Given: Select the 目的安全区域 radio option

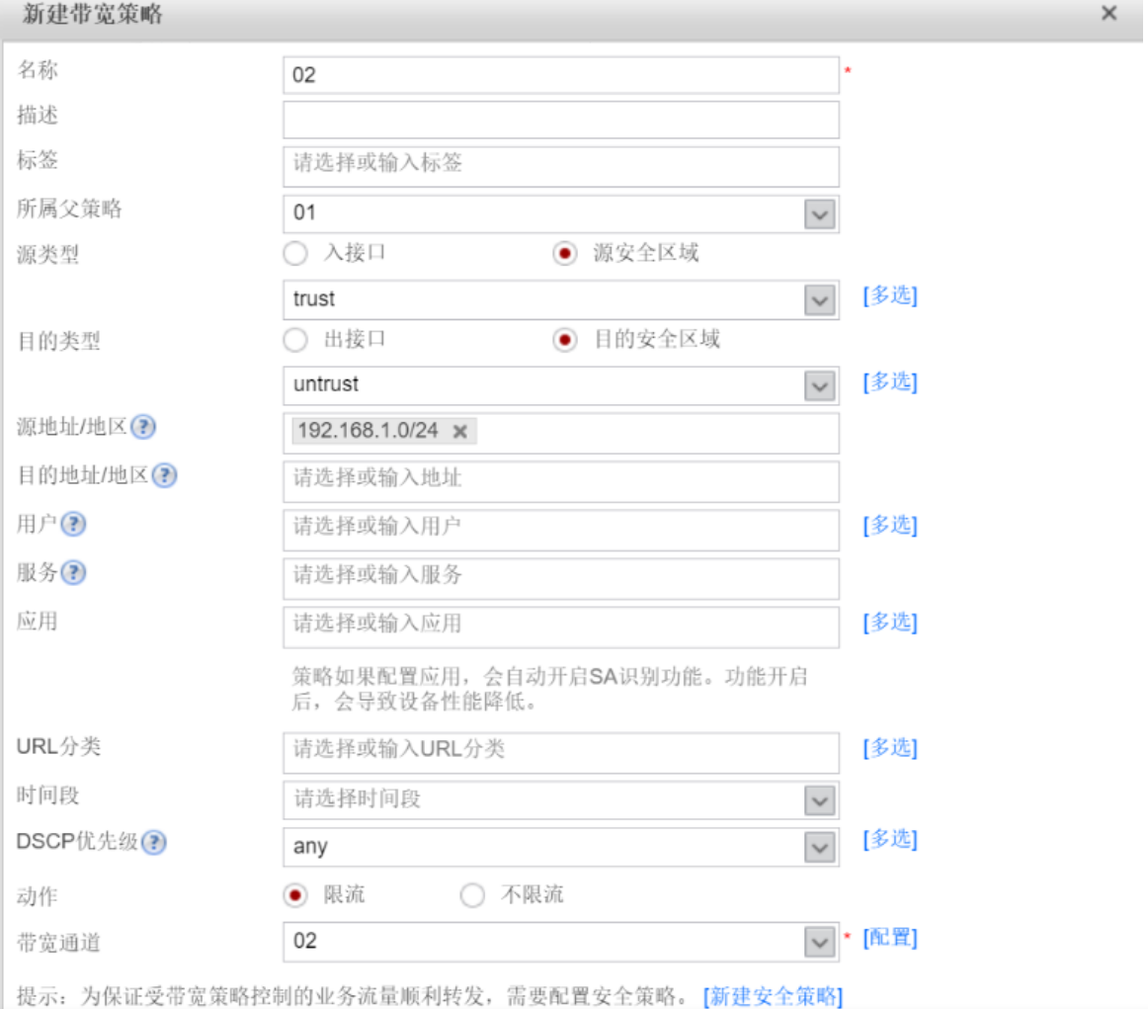Looking at the screenshot, I should click(x=564, y=340).
